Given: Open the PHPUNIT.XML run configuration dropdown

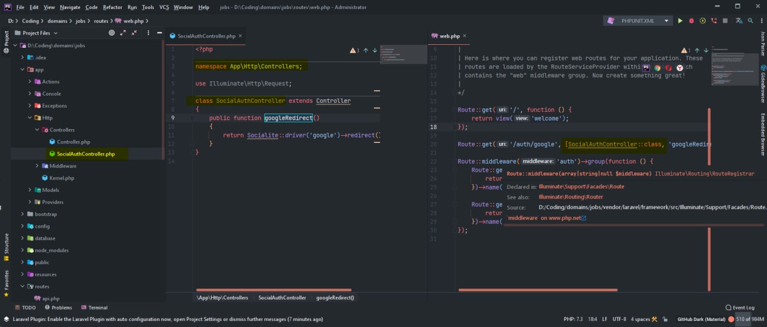Looking at the screenshot, I should point(639,21).
